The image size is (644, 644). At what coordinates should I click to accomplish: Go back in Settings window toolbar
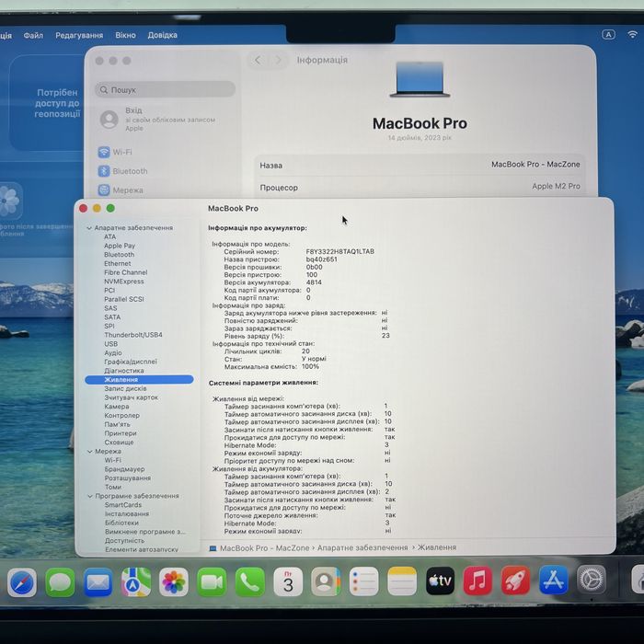tap(258, 60)
